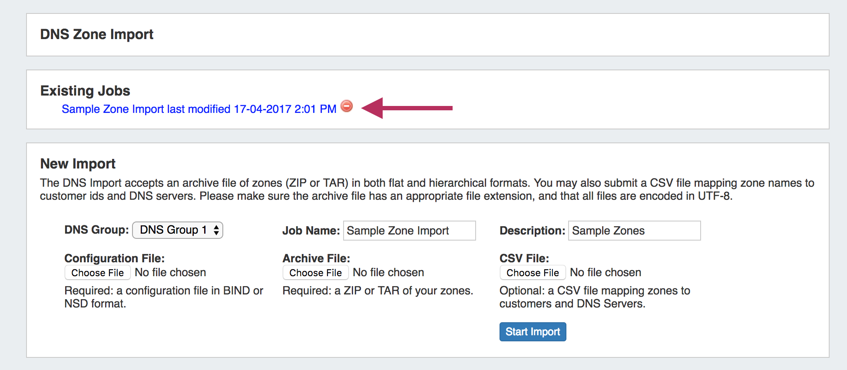Choose a file for Archive File

316,273
